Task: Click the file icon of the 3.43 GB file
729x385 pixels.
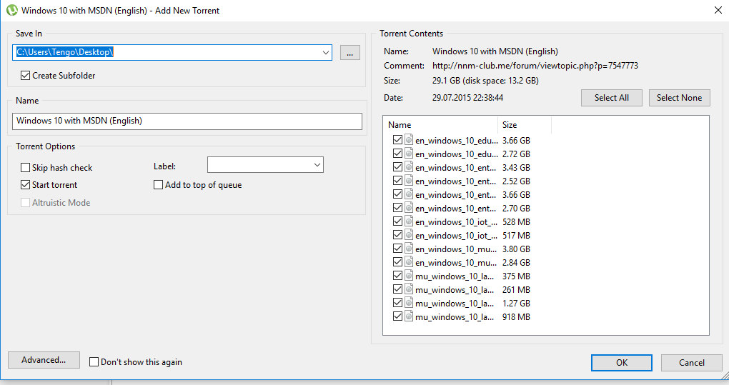Action: pyautogui.click(x=410, y=167)
